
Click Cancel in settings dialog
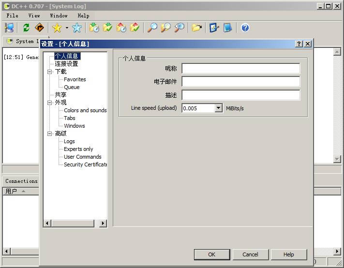coord(250,254)
